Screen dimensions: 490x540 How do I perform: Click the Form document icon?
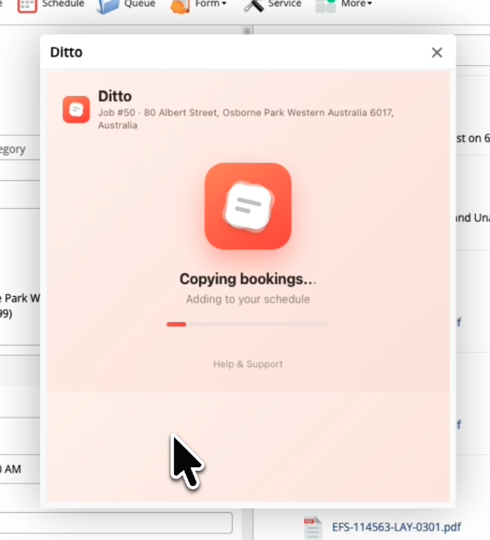click(180, 6)
